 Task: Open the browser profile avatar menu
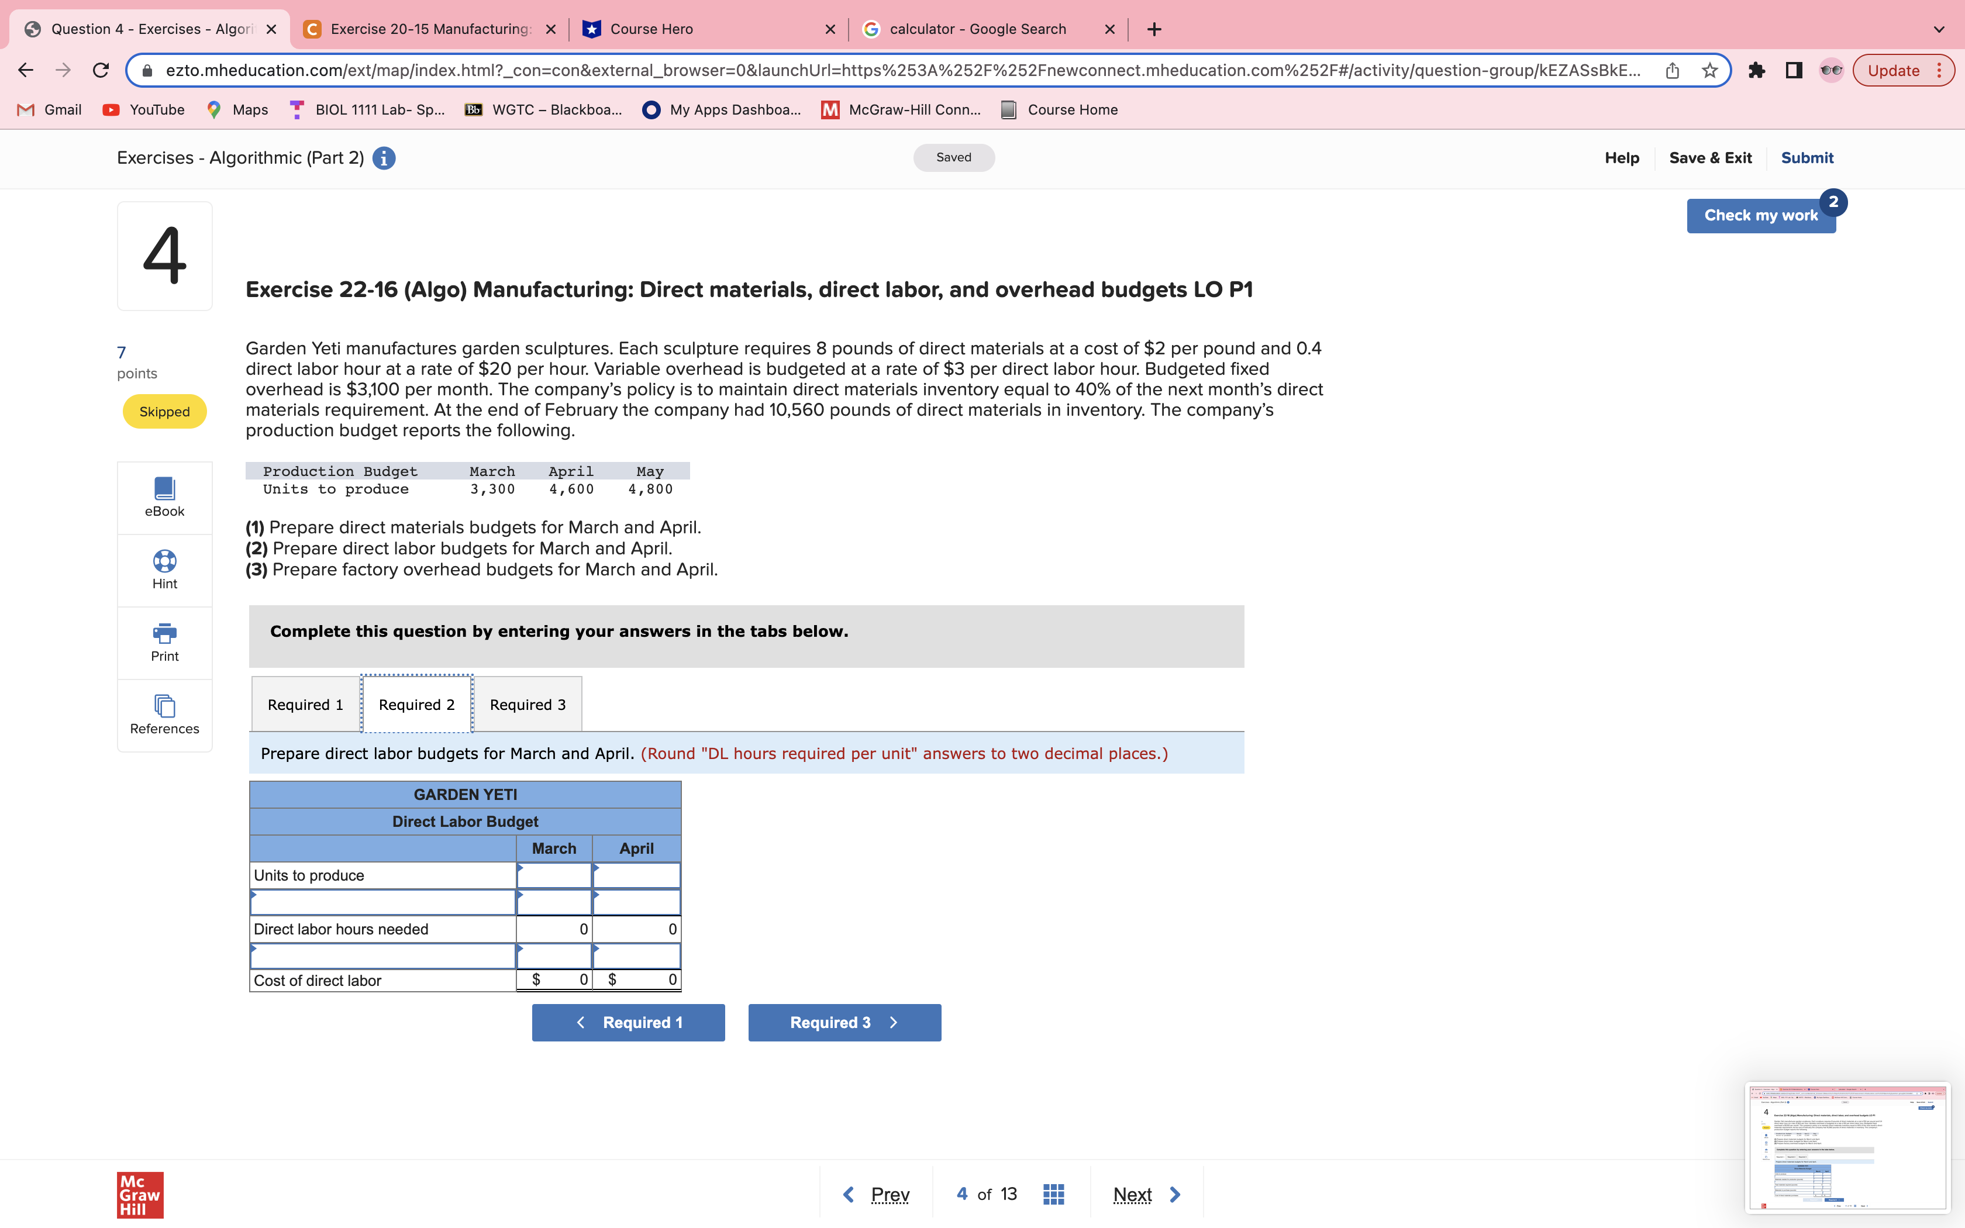pyautogui.click(x=1831, y=70)
